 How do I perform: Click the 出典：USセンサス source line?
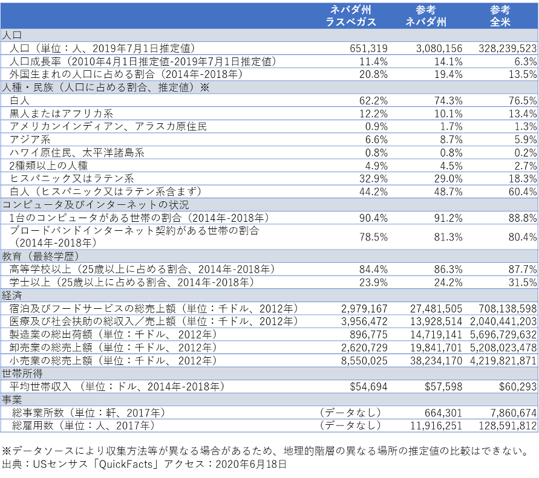(145, 464)
